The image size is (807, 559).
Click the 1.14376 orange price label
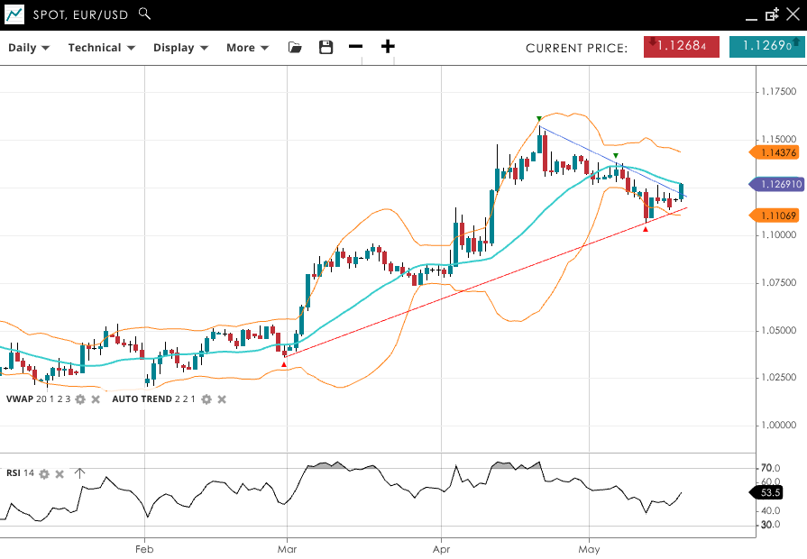775,152
